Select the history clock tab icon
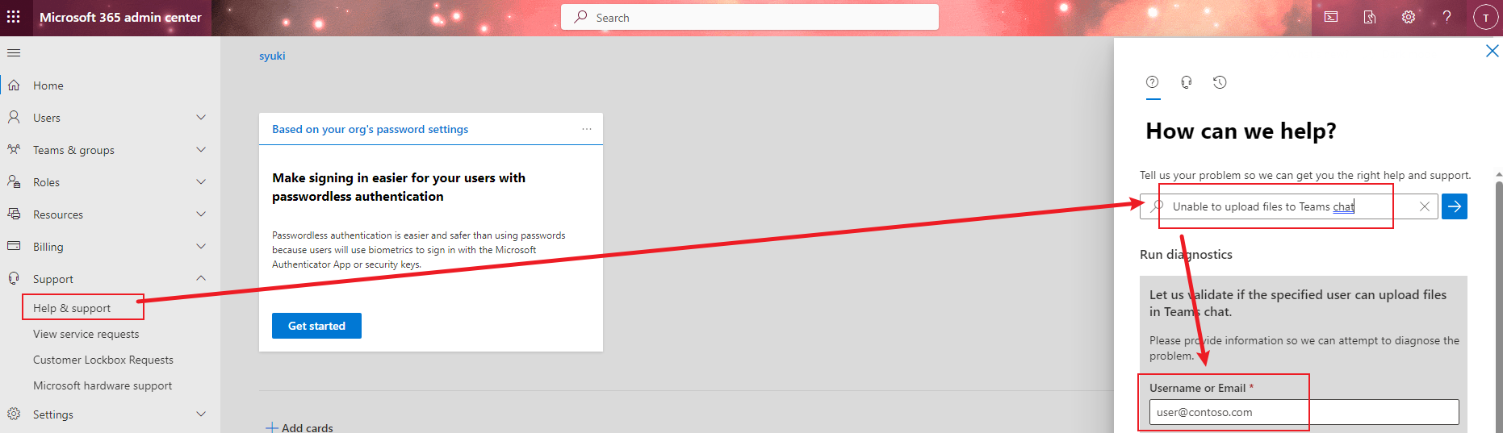This screenshot has height=433, width=1503. coord(1220,82)
